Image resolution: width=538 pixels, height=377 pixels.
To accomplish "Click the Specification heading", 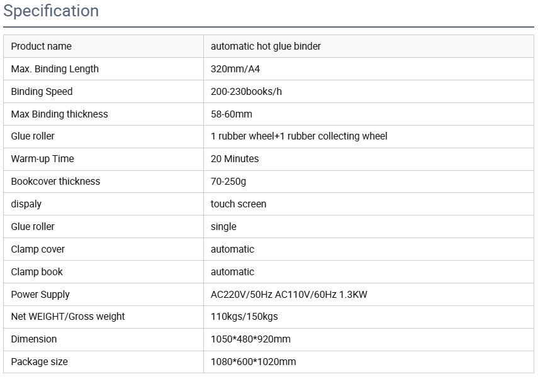I will coord(51,11).
